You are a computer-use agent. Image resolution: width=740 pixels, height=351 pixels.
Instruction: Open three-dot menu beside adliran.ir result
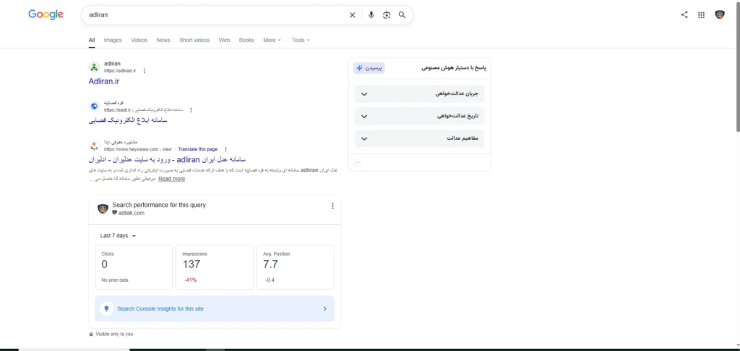click(145, 71)
